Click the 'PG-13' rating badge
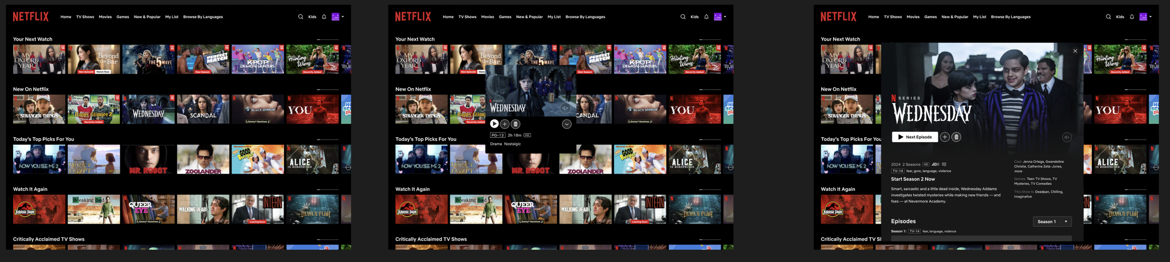The height and width of the screenshot is (262, 1170). click(x=497, y=135)
